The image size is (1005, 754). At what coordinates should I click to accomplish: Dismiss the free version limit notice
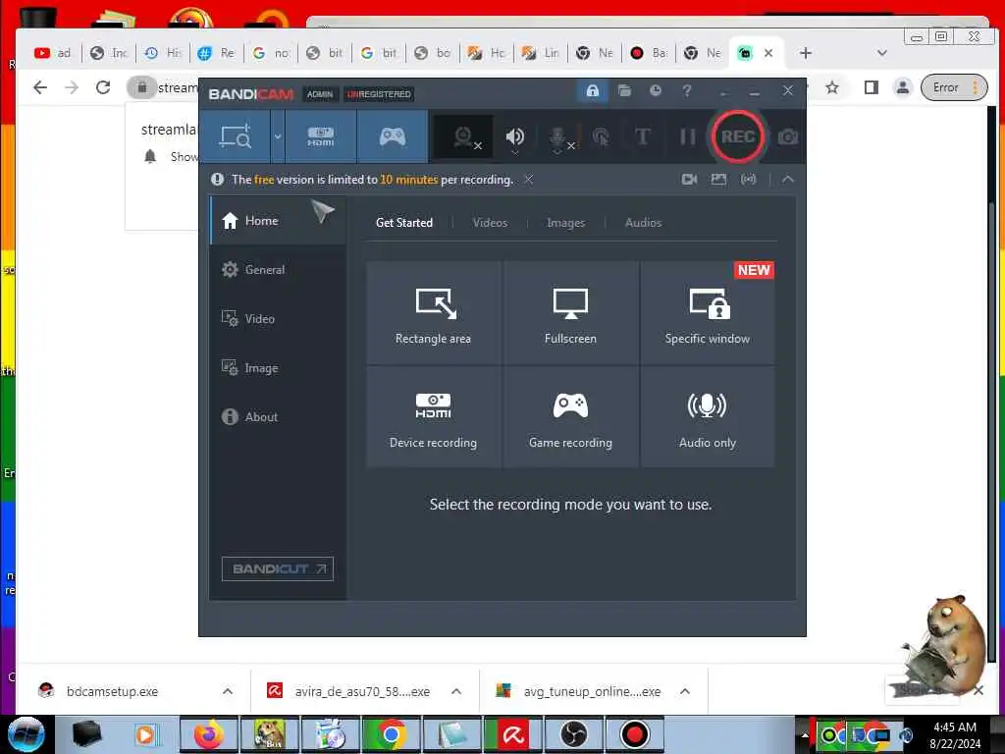[528, 180]
